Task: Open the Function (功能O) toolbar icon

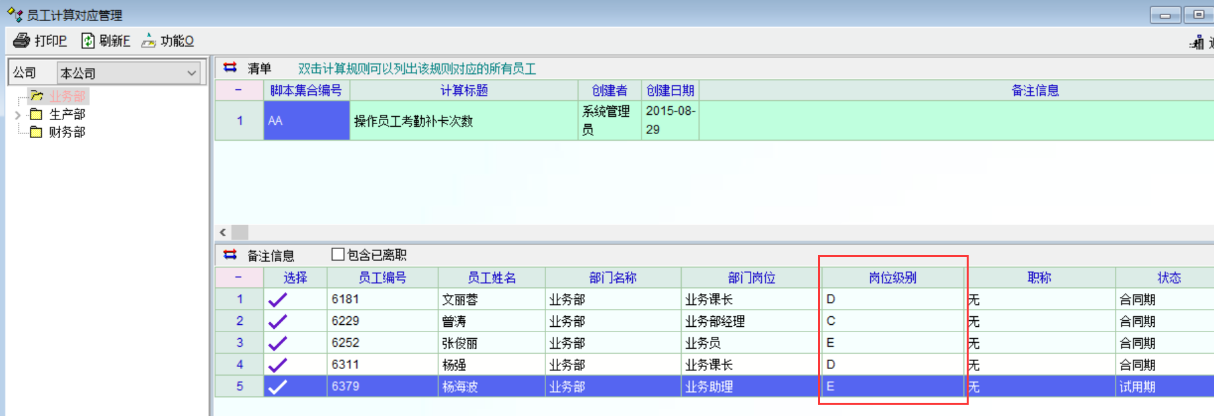Action: [149, 41]
